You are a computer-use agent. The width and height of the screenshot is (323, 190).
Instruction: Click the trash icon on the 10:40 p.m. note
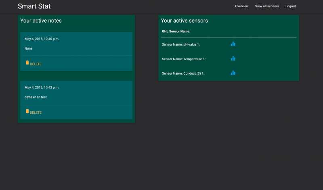coord(27,63)
